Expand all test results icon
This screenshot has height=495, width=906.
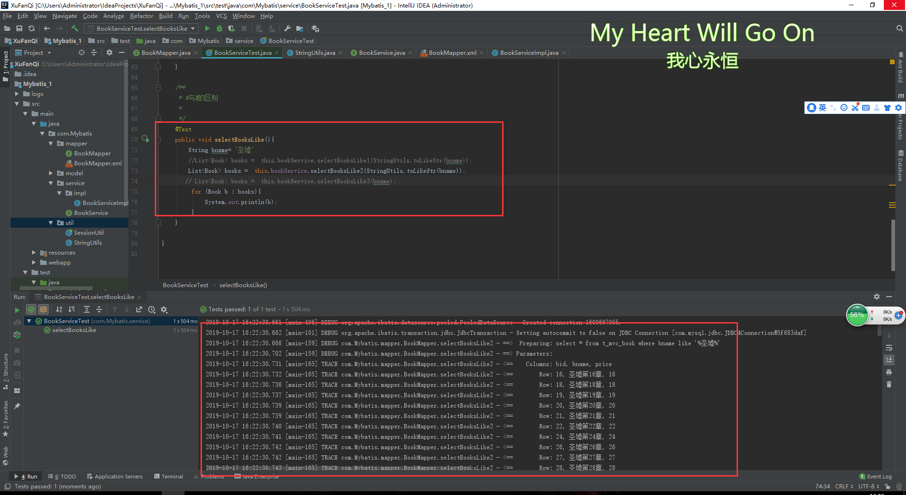87,310
